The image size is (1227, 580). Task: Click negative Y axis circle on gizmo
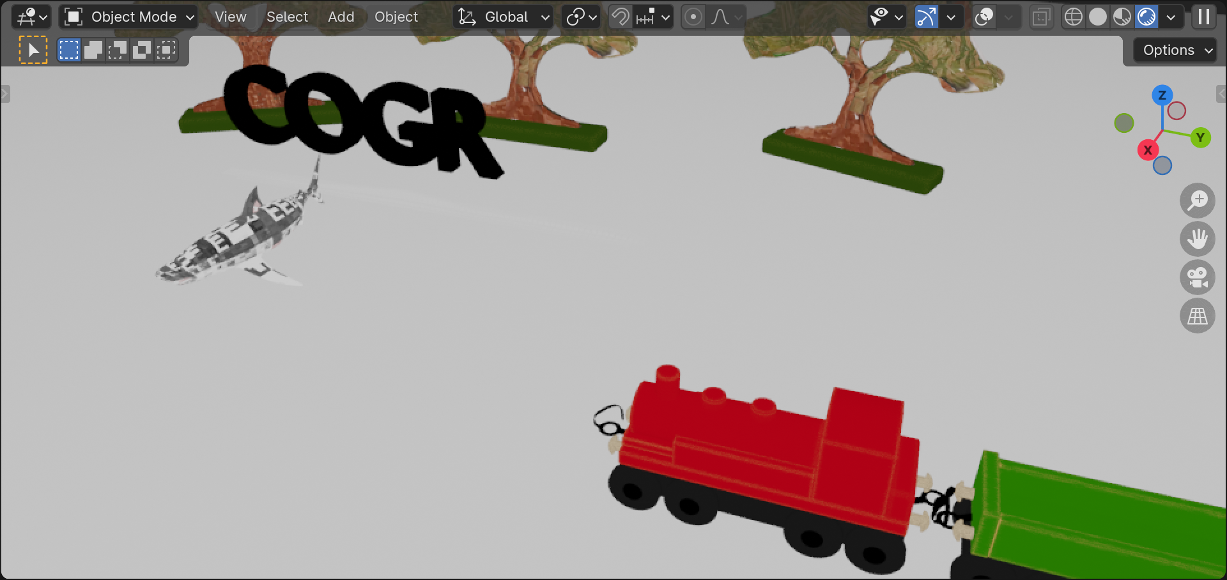pyautogui.click(x=1124, y=123)
